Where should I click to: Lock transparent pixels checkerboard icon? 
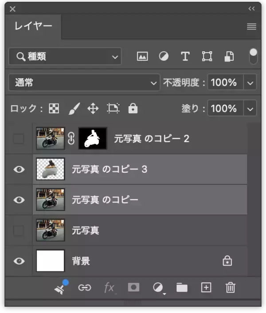tap(54, 108)
